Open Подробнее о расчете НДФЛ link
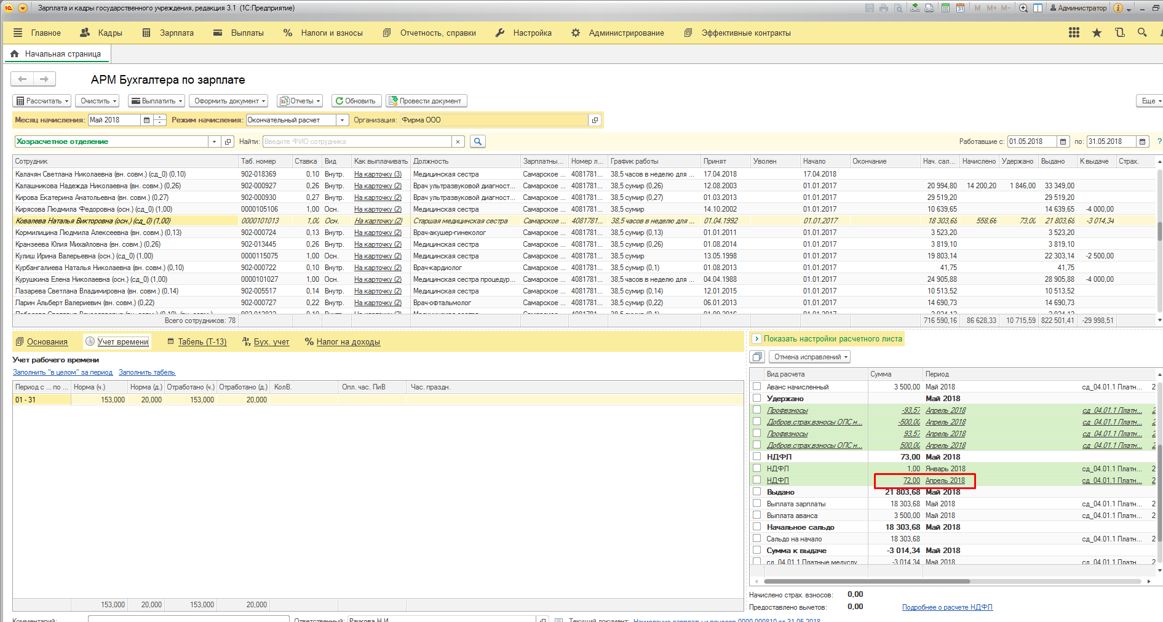The width and height of the screenshot is (1163, 622). (947, 607)
